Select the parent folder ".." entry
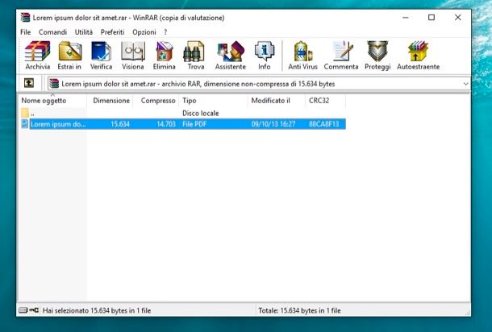 tap(32, 114)
